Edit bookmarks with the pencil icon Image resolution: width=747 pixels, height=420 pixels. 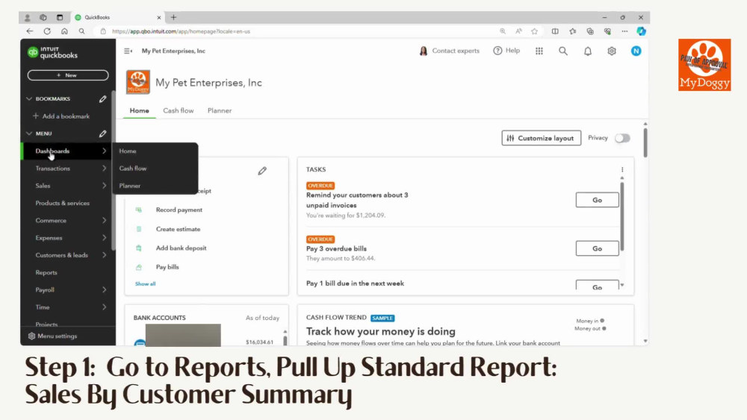click(102, 99)
